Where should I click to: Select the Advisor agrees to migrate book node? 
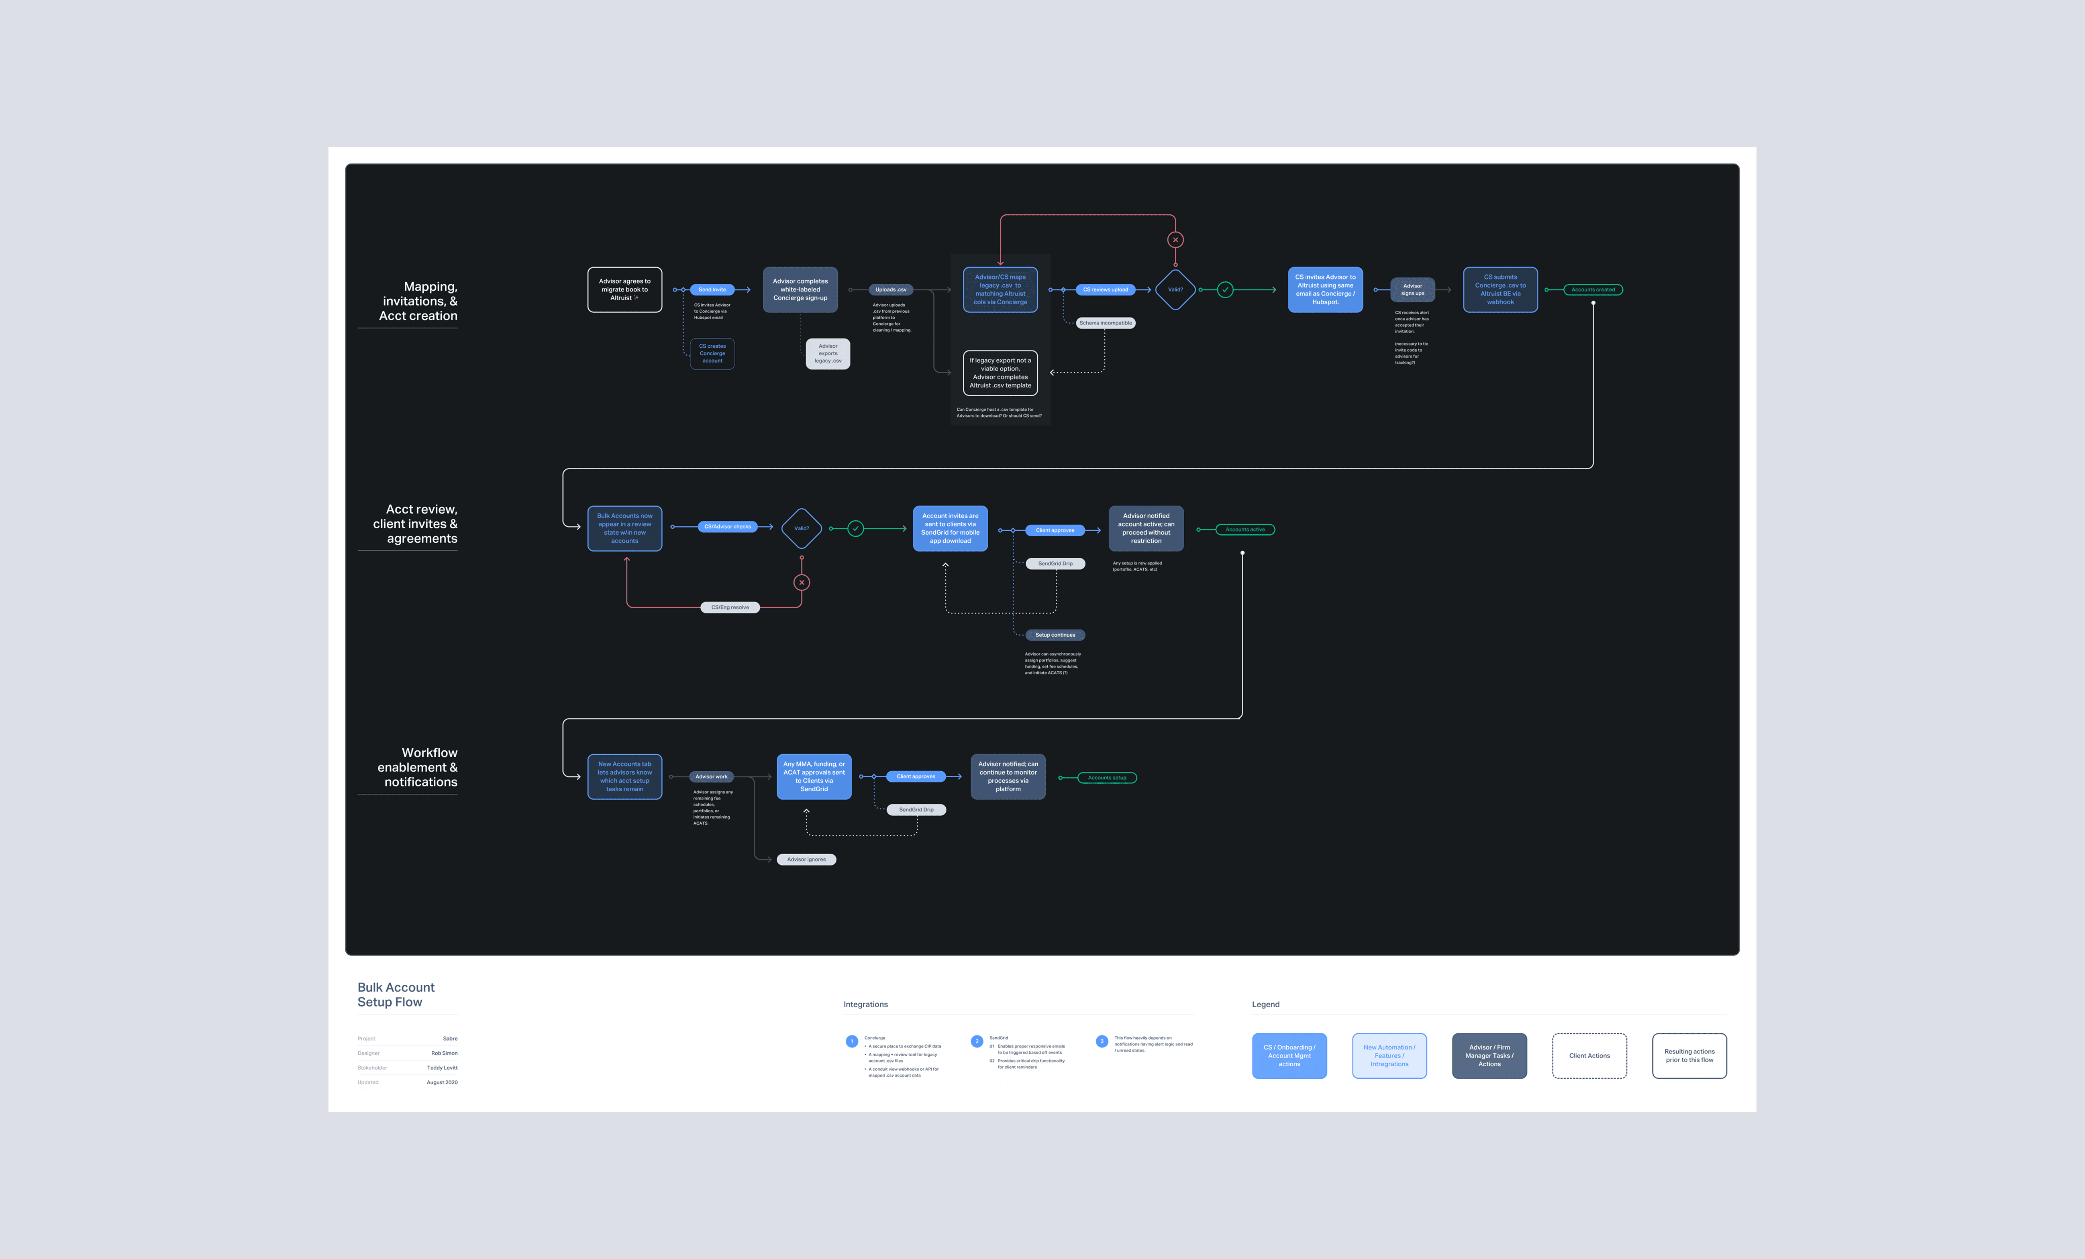click(624, 290)
